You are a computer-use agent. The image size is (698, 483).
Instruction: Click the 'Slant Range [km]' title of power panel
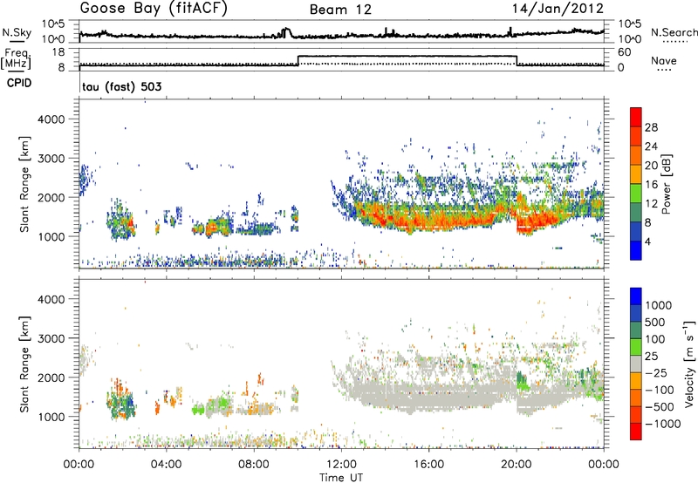click(24, 184)
